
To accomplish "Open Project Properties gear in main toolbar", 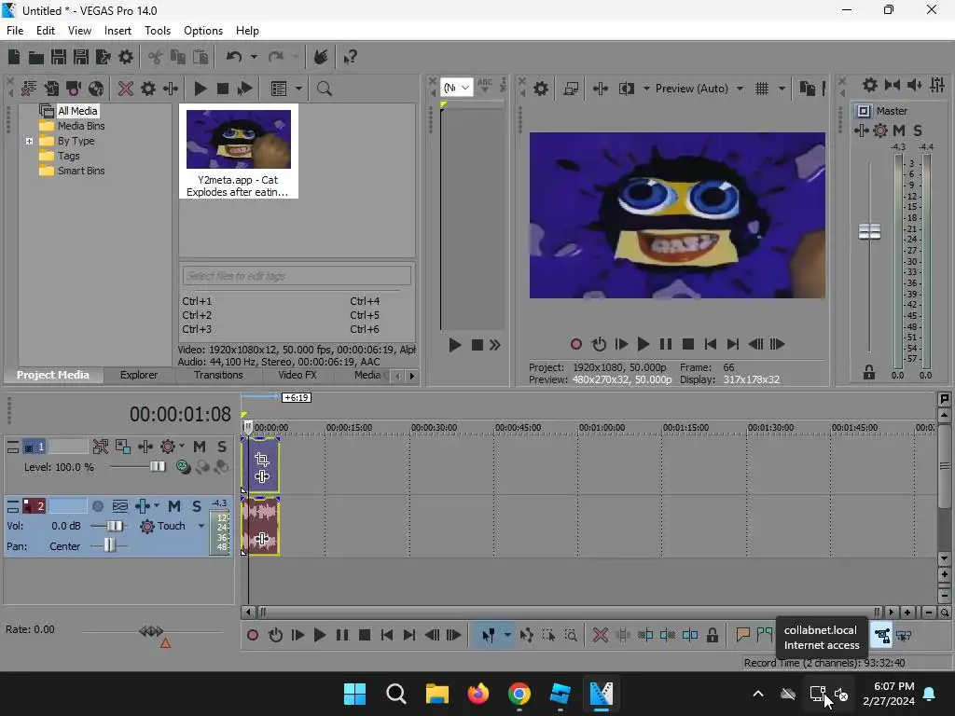I will pyautogui.click(x=126, y=57).
